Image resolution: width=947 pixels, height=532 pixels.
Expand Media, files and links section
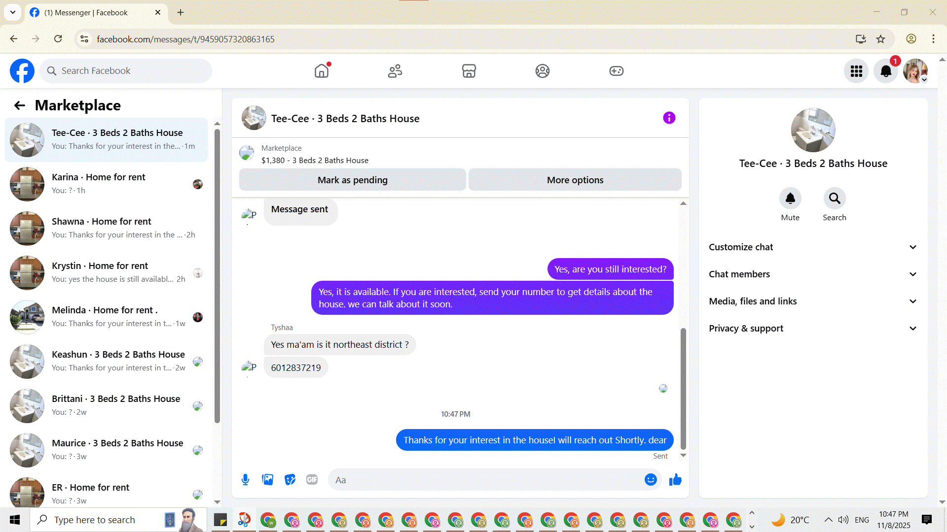(813, 301)
